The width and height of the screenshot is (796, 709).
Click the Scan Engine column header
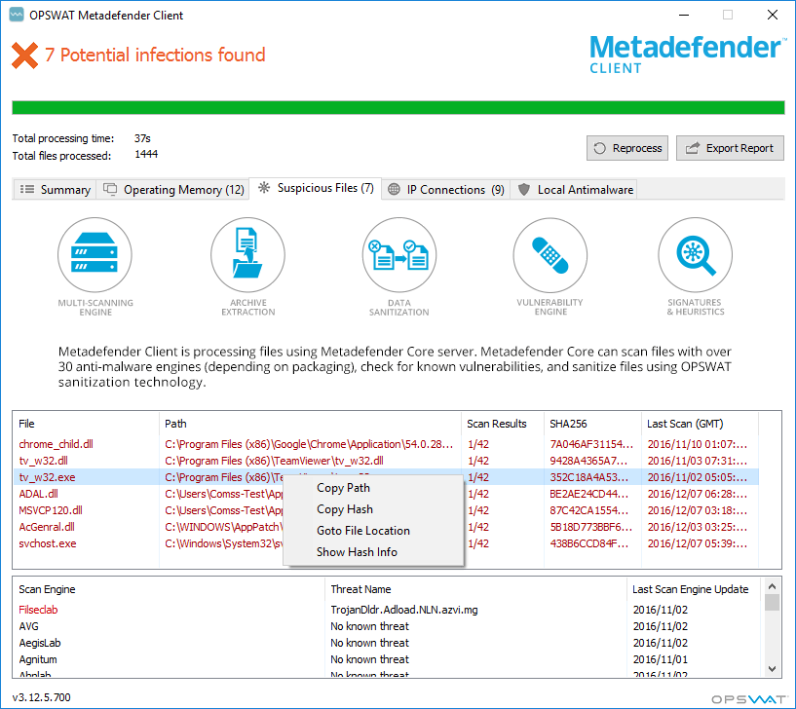169,589
